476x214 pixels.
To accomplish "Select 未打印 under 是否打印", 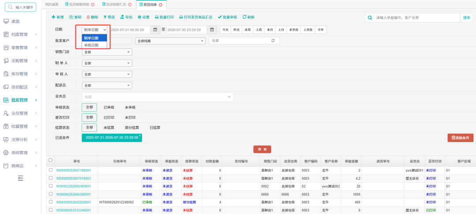I will coord(130,117).
